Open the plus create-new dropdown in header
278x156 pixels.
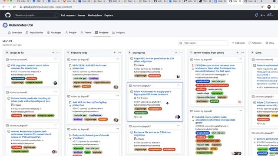(262, 16)
